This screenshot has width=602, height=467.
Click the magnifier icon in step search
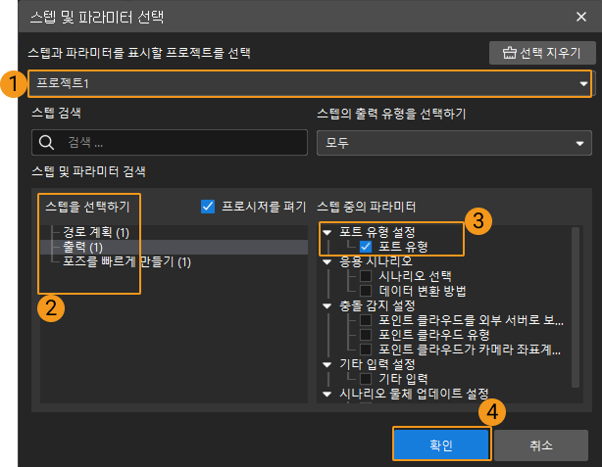46,143
